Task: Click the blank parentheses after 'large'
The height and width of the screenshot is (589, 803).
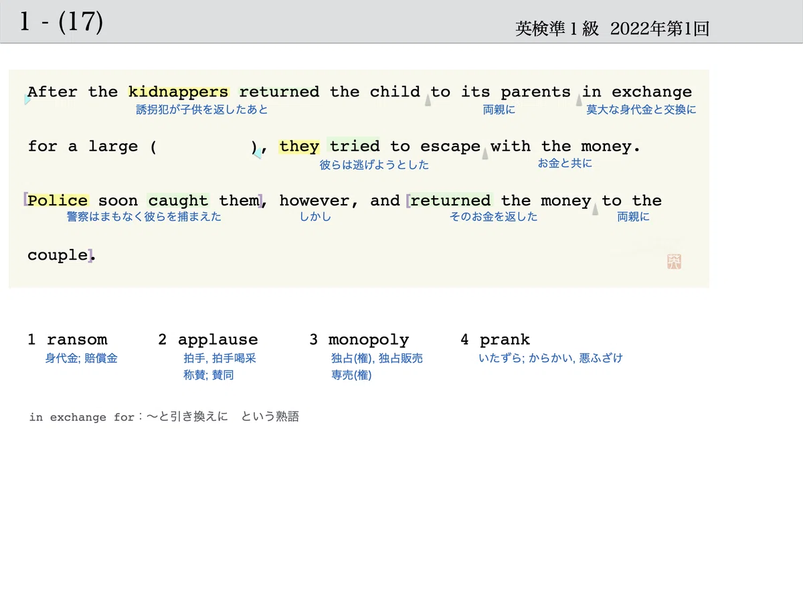Action: [204, 147]
